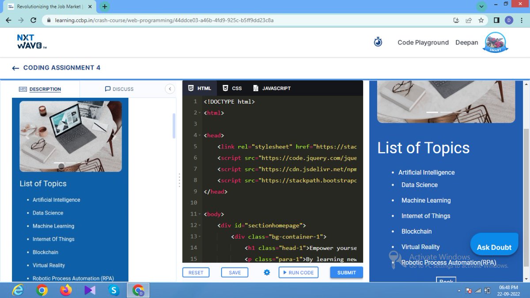The image size is (530, 298).
Task: Fold the body tag at line 11
Action: (x=199, y=214)
